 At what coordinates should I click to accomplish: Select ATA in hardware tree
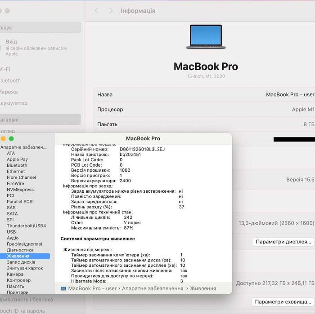click(x=11, y=153)
